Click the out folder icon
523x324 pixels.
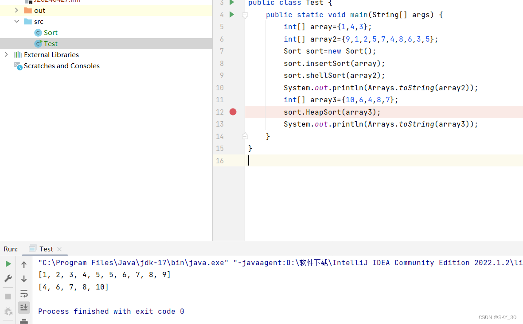pos(28,10)
